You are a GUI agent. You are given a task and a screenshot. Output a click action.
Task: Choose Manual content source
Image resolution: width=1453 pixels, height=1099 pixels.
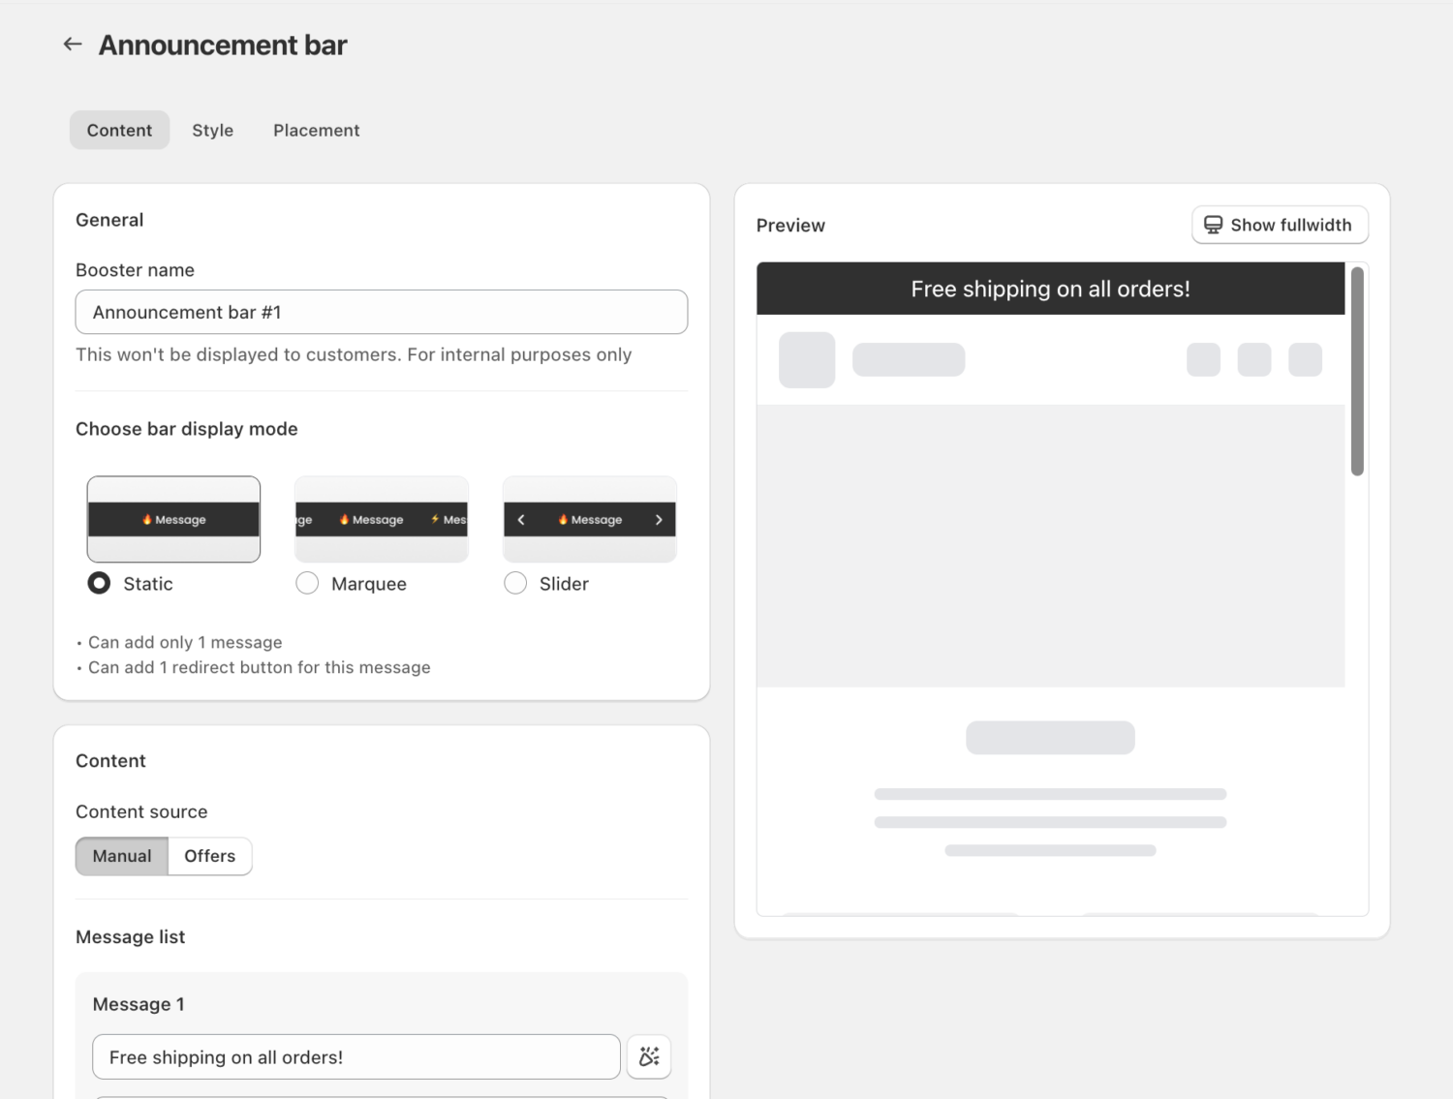(122, 856)
